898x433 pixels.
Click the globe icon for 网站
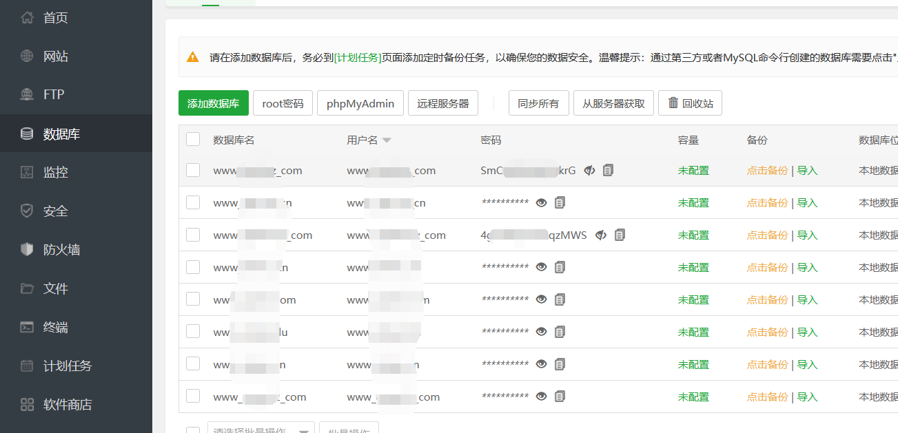[x=27, y=56]
